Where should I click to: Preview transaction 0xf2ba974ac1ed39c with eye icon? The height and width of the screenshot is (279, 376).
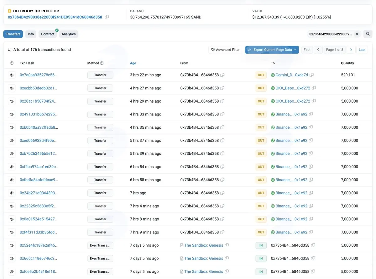point(12,167)
